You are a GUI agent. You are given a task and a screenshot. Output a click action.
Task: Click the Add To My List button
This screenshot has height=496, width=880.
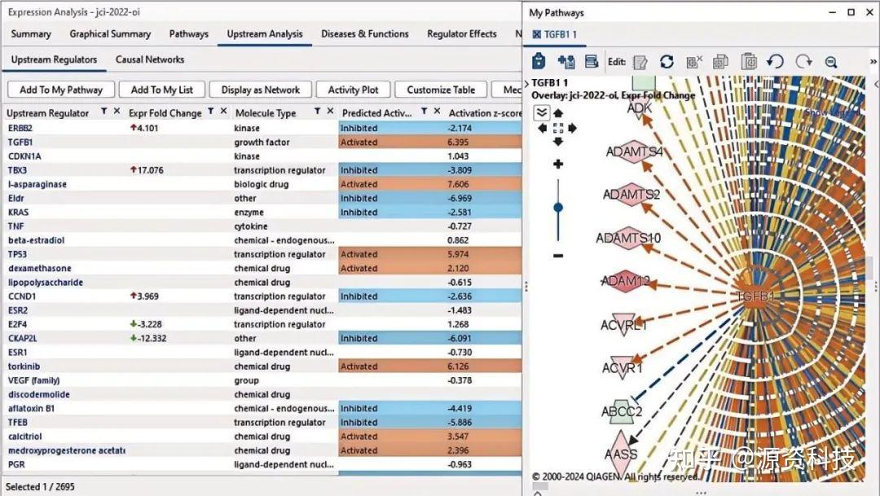point(161,90)
